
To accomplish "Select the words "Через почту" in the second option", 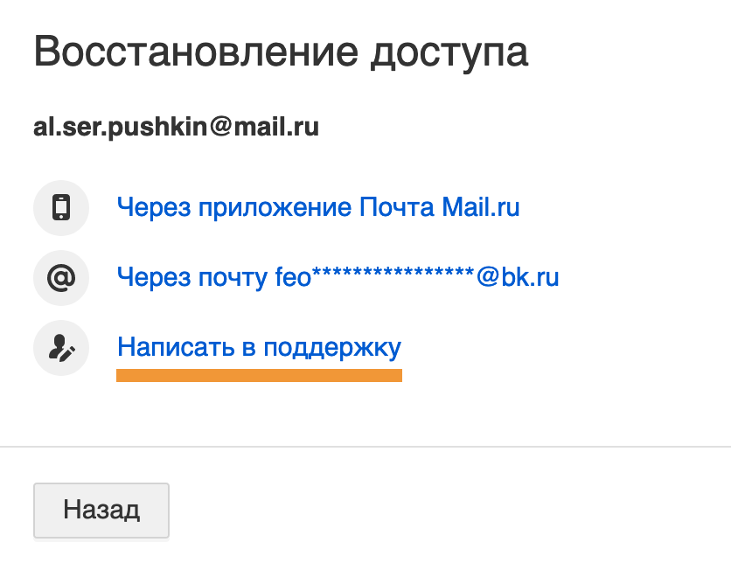I will (x=192, y=278).
